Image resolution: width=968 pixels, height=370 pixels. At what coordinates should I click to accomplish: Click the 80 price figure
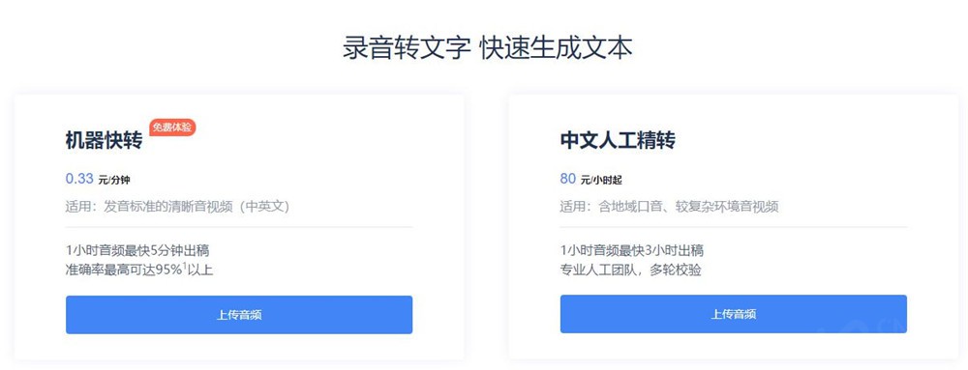tap(568, 179)
